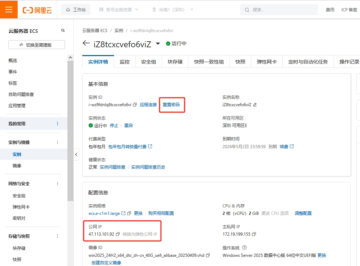Copy the private IP 172.19.199.155
Screen dimensions: 360x266
(254, 234)
